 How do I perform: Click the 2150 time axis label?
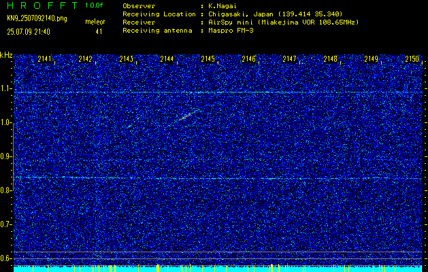pos(412,58)
